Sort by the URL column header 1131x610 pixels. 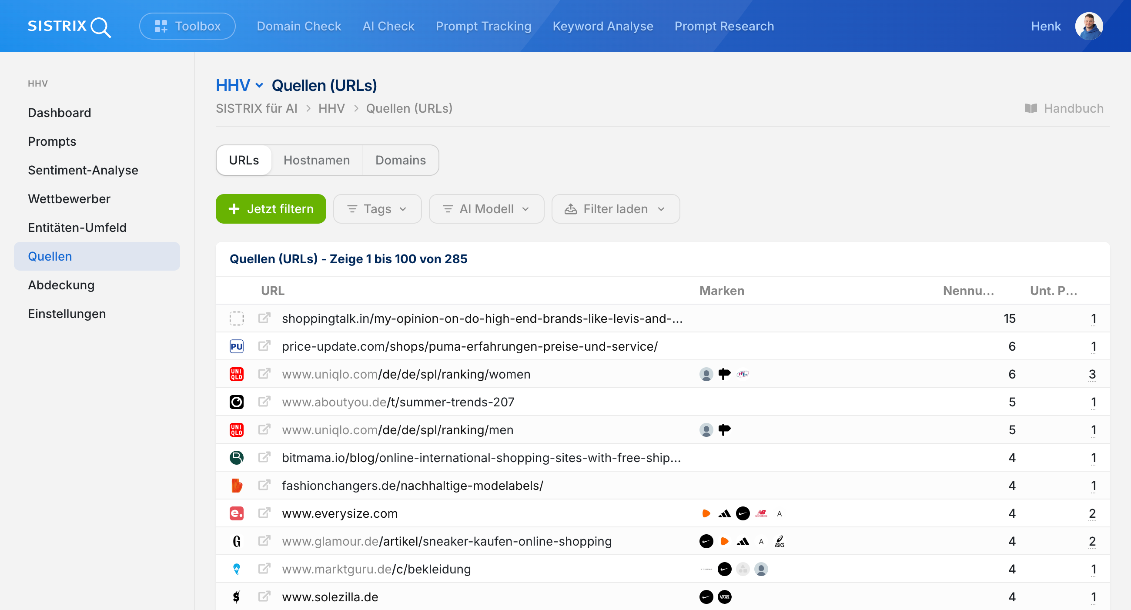pos(273,291)
